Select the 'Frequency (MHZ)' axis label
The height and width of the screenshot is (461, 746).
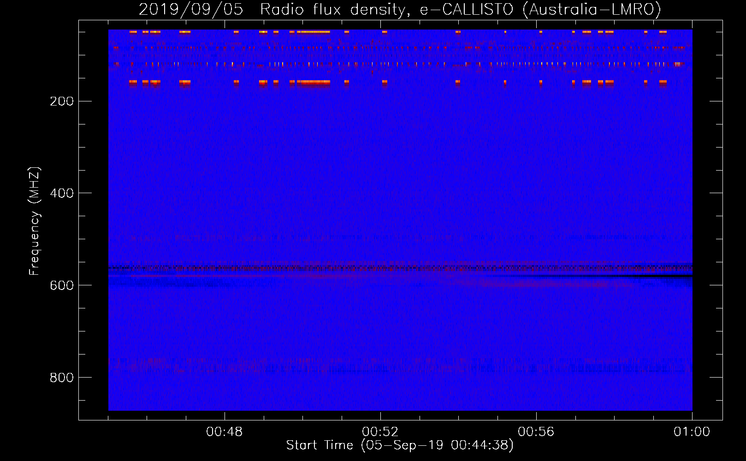click(x=35, y=221)
